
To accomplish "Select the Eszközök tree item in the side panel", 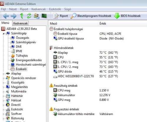I will [x=14, y=109].
